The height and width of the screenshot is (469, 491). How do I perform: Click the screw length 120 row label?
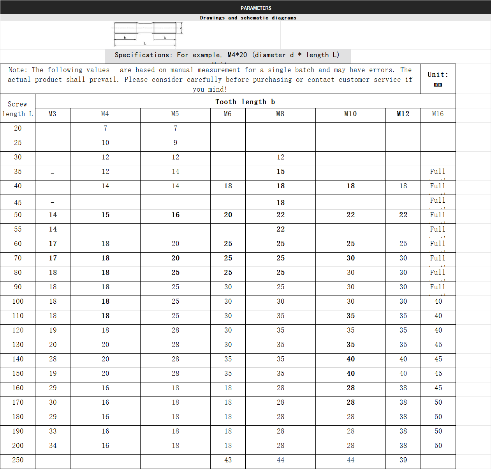pos(18,330)
